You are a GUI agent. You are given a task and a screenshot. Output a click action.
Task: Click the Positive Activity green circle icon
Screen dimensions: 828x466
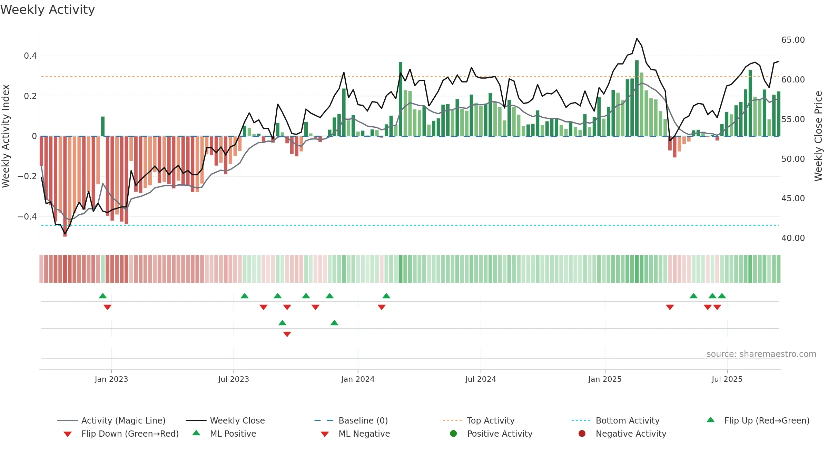pyautogui.click(x=453, y=434)
